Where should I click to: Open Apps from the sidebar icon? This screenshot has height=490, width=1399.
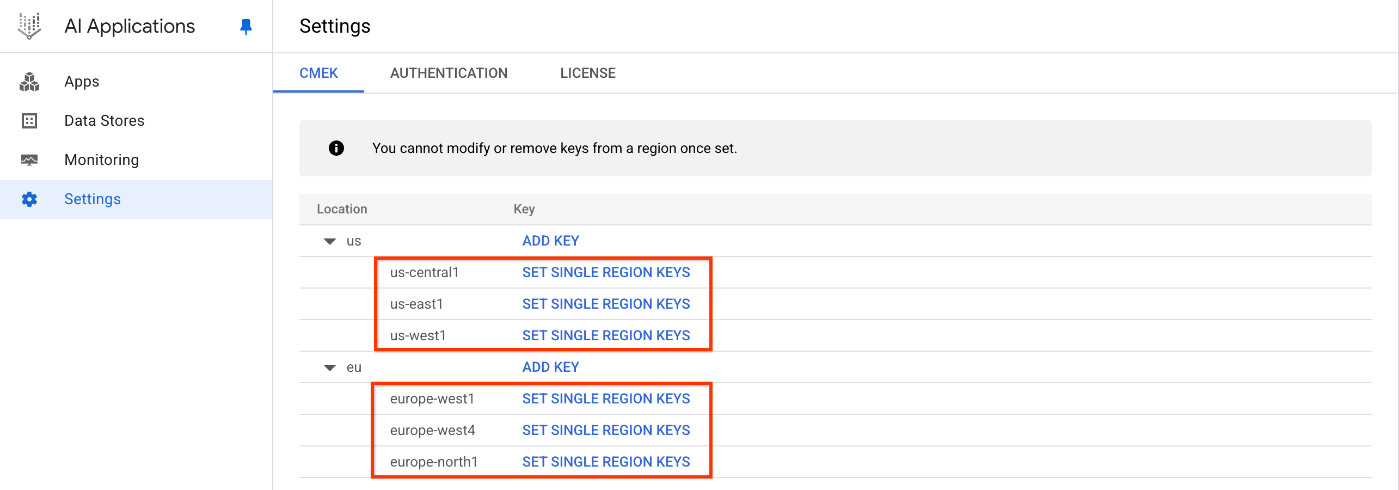coord(29,81)
